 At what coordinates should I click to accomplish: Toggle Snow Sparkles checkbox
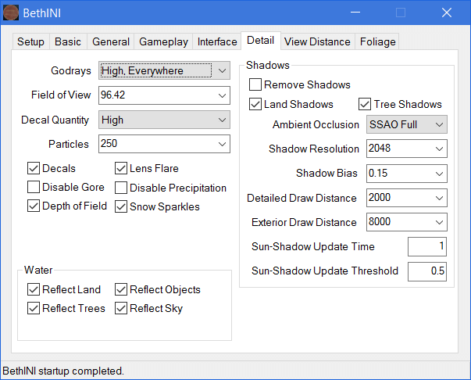pyautogui.click(x=121, y=206)
